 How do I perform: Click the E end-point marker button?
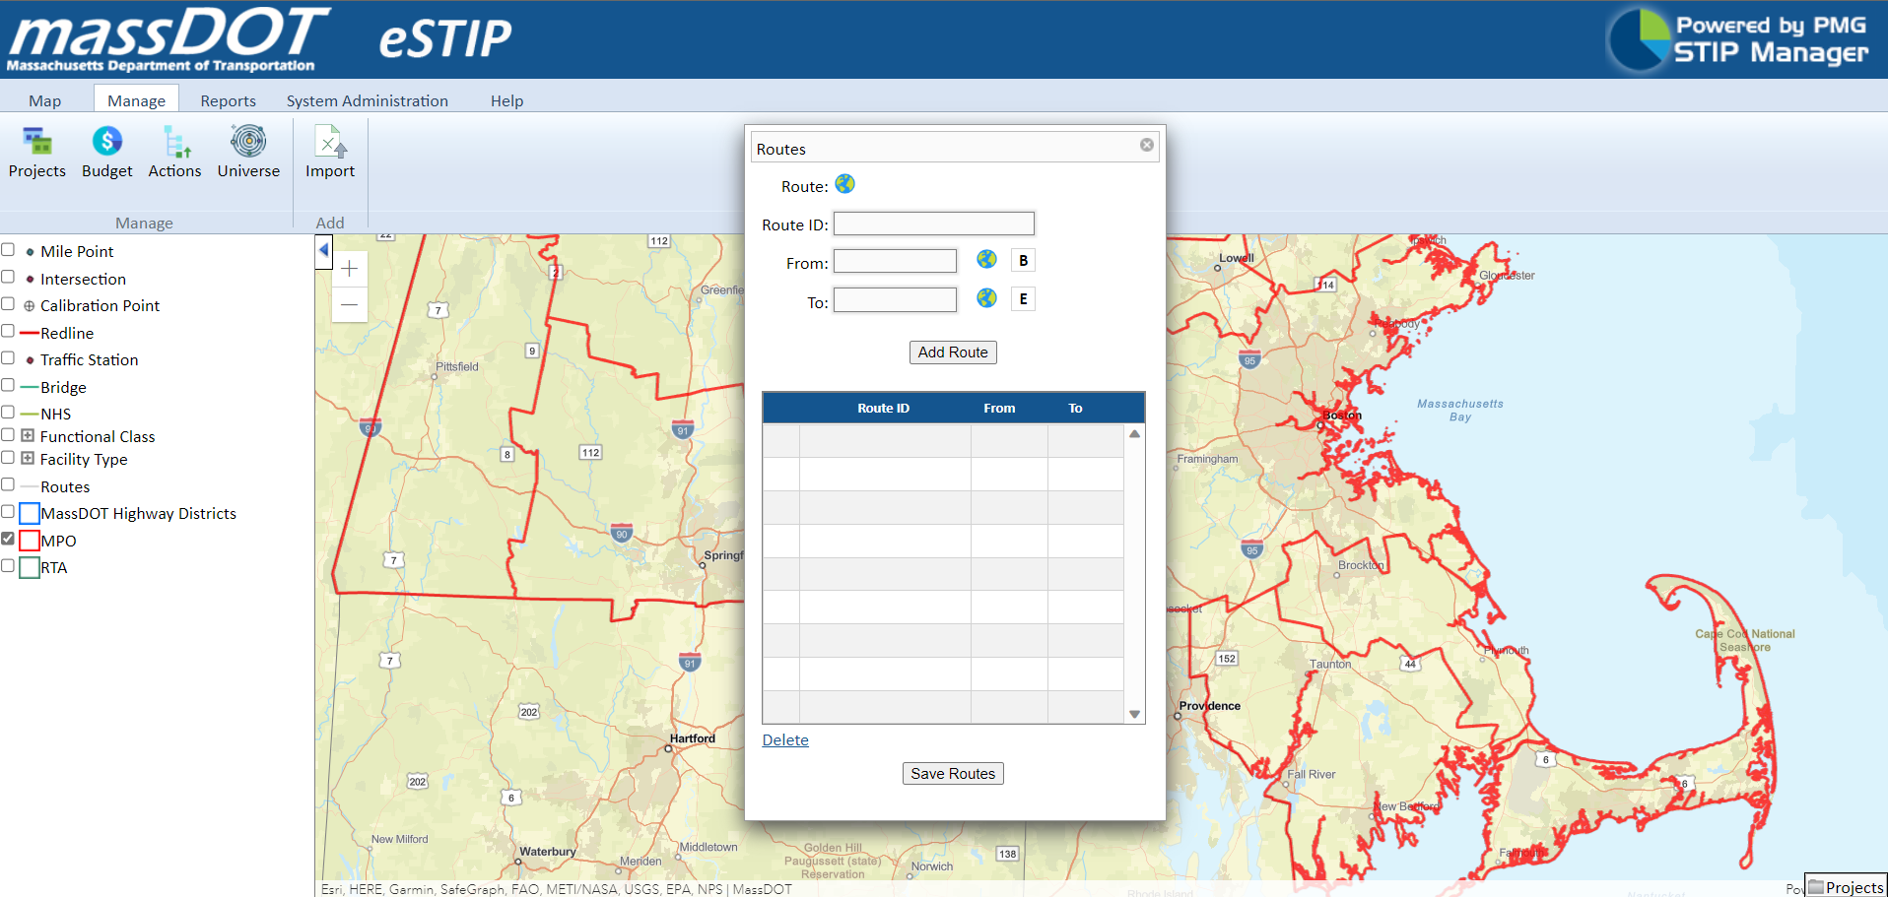click(1023, 298)
